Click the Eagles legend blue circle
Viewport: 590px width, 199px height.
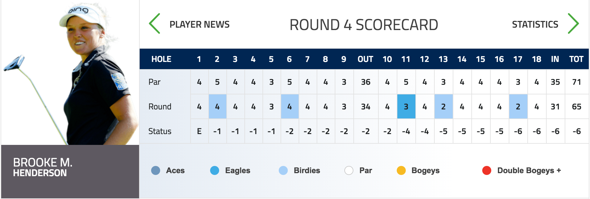click(x=215, y=170)
